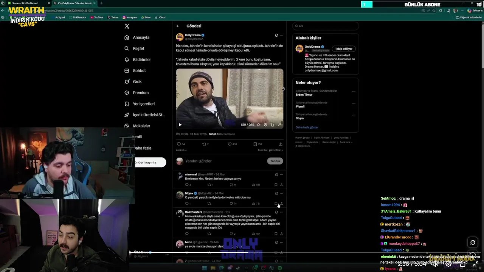Open batın reply's more options
The width and height of the screenshot is (484, 272).
coord(282,242)
